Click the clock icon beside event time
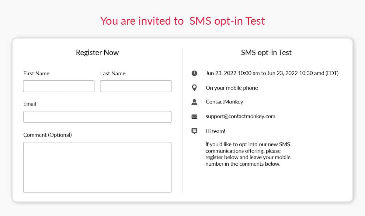The image size is (365, 216). (194, 73)
